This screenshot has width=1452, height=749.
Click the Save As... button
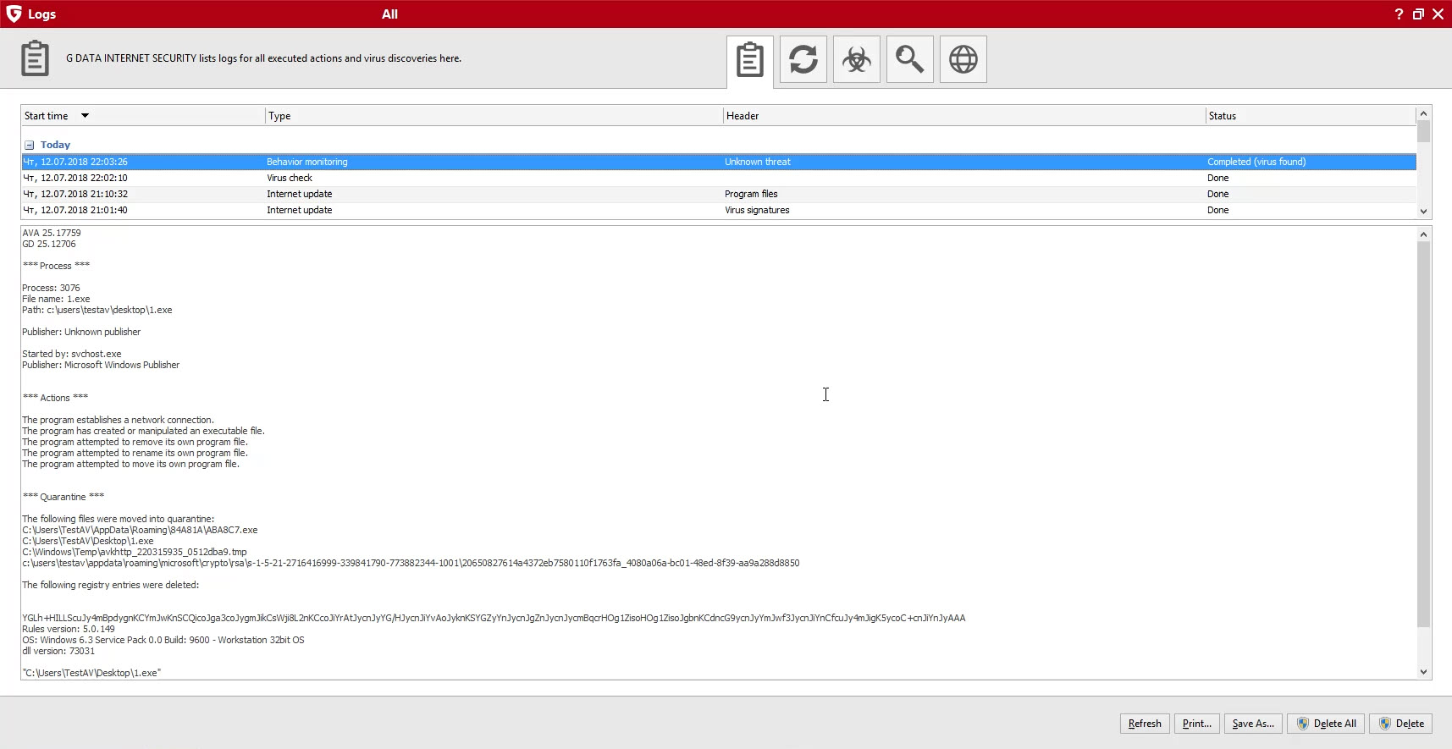pyautogui.click(x=1253, y=724)
